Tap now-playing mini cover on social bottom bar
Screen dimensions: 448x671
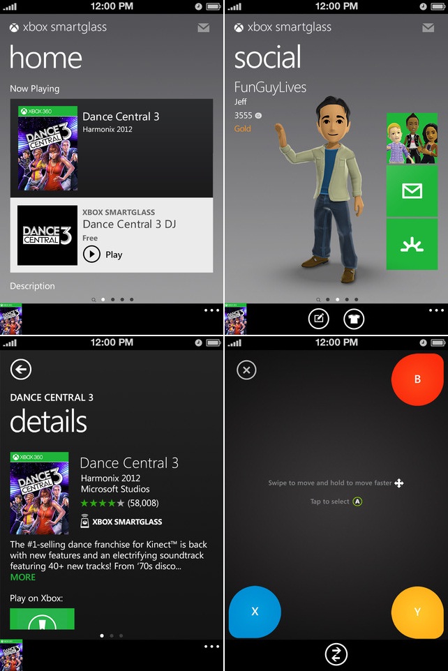tap(236, 319)
